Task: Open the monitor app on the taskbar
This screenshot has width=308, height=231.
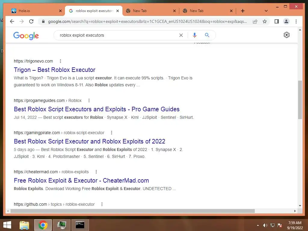Action: pyautogui.click(x=62, y=225)
